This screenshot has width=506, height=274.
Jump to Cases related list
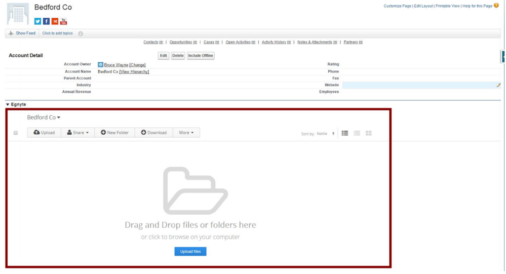211,42
